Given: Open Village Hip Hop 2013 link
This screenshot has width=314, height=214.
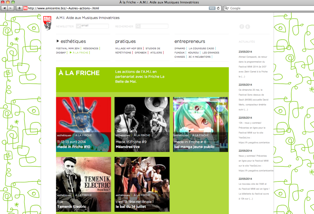Looking at the screenshot, I should pyautogui.click(x=128, y=48).
